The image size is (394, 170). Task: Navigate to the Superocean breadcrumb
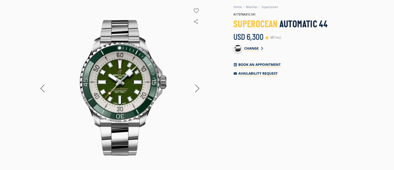coord(270,7)
